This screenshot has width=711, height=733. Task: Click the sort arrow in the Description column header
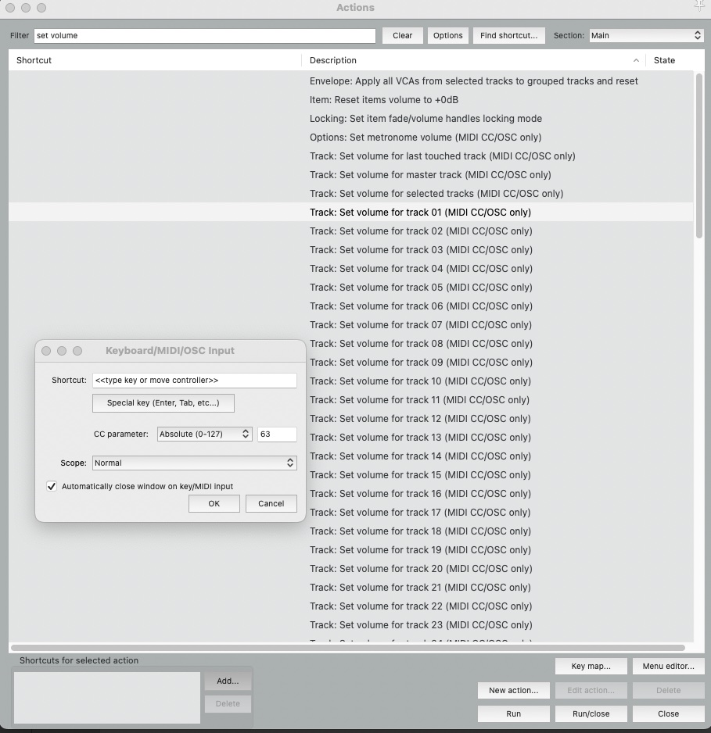click(635, 60)
